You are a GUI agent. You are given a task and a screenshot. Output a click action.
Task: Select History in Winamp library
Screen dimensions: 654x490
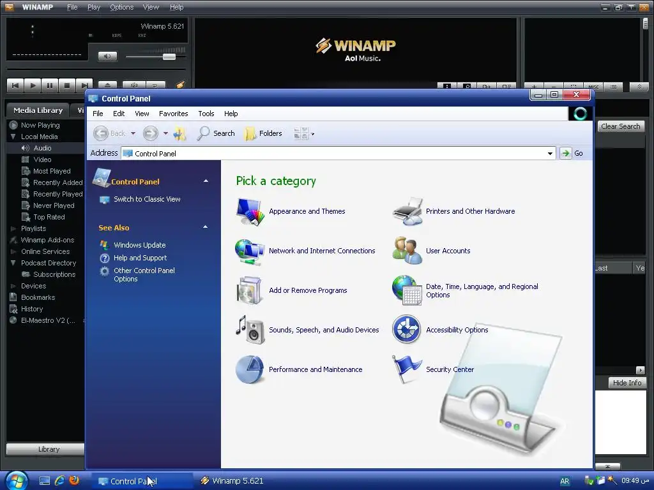(32, 309)
